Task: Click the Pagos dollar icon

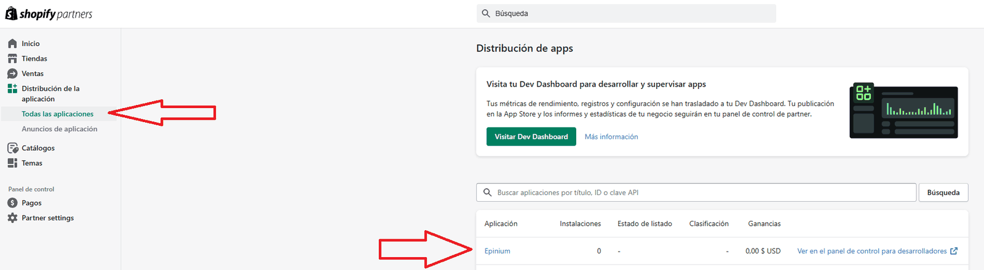Action: click(x=12, y=203)
